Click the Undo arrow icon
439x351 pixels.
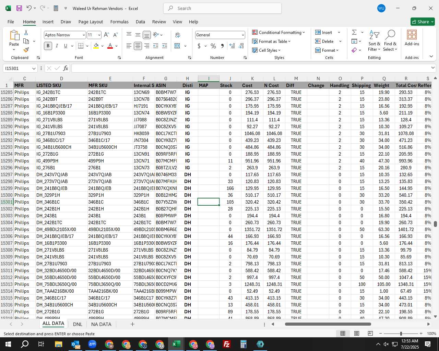click(x=29, y=8)
